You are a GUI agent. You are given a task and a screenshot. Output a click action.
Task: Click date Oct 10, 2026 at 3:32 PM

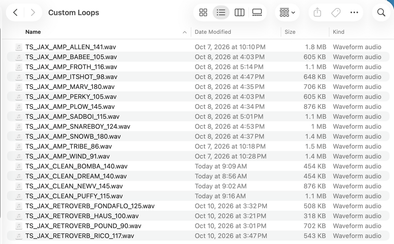pos(231,206)
